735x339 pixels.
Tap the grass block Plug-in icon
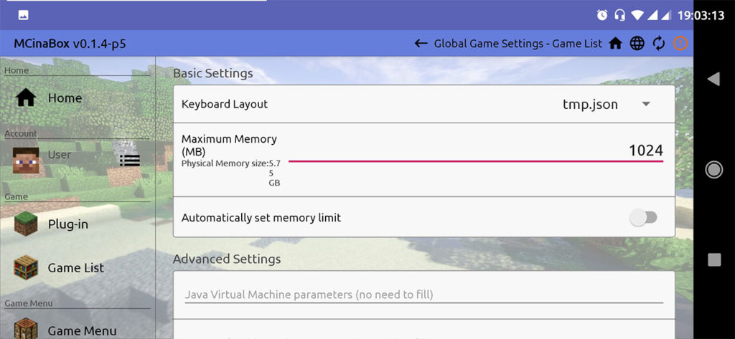click(26, 224)
